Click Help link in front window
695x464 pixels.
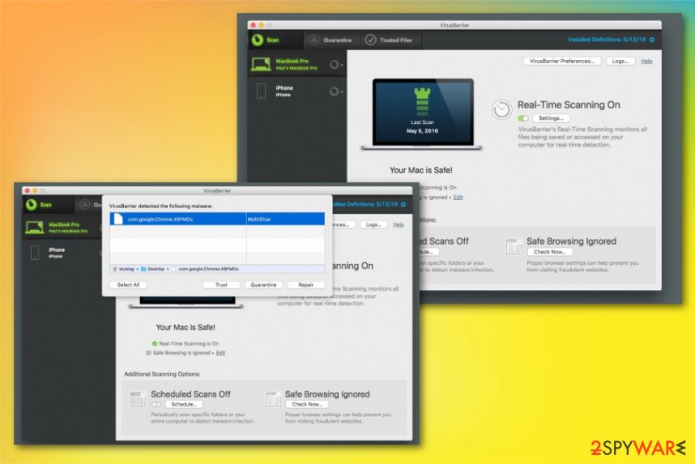coord(399,224)
